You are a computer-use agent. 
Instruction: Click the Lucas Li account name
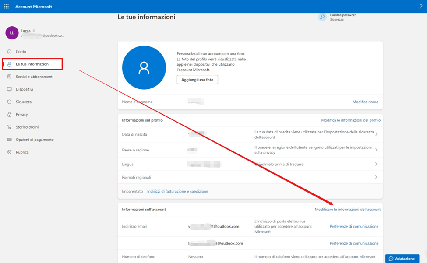coord(28,31)
